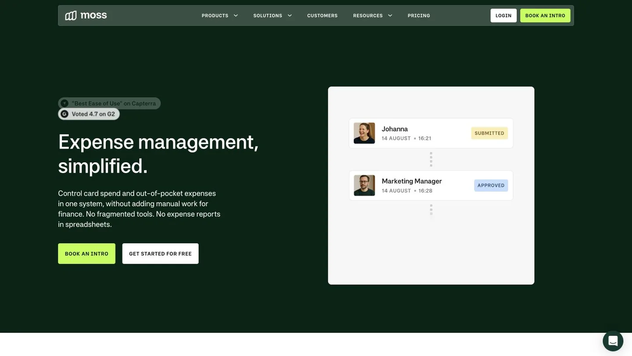Click the Moss logo icon

(x=71, y=15)
